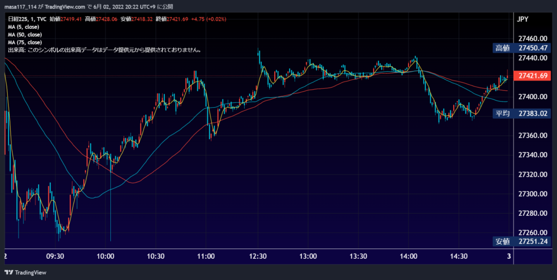Click the 27340.00 price axis value
This screenshot has height=280, width=557.
tap(533, 155)
